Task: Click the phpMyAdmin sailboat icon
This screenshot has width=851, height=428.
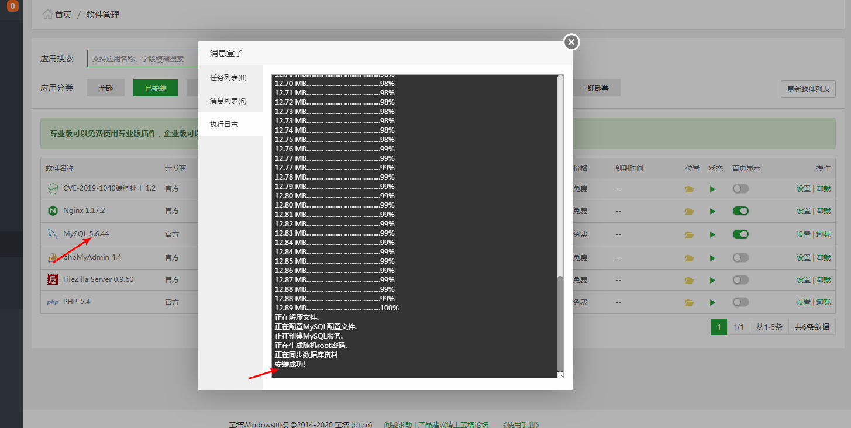Action: pyautogui.click(x=53, y=257)
